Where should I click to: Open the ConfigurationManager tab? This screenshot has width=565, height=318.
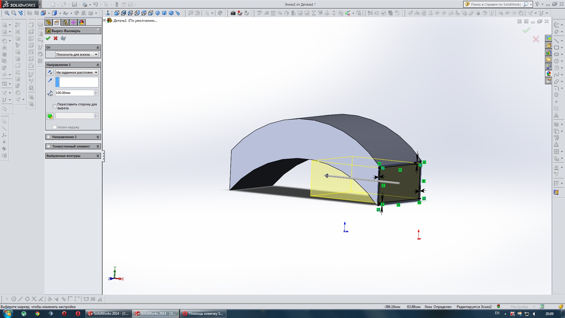(65, 22)
